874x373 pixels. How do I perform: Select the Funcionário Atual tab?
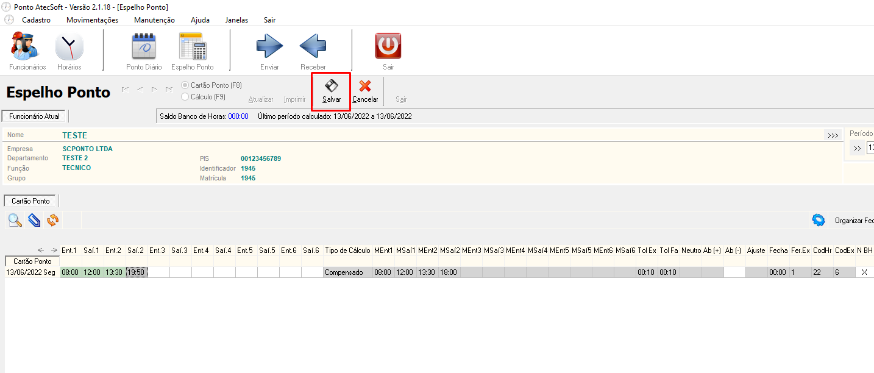34,116
